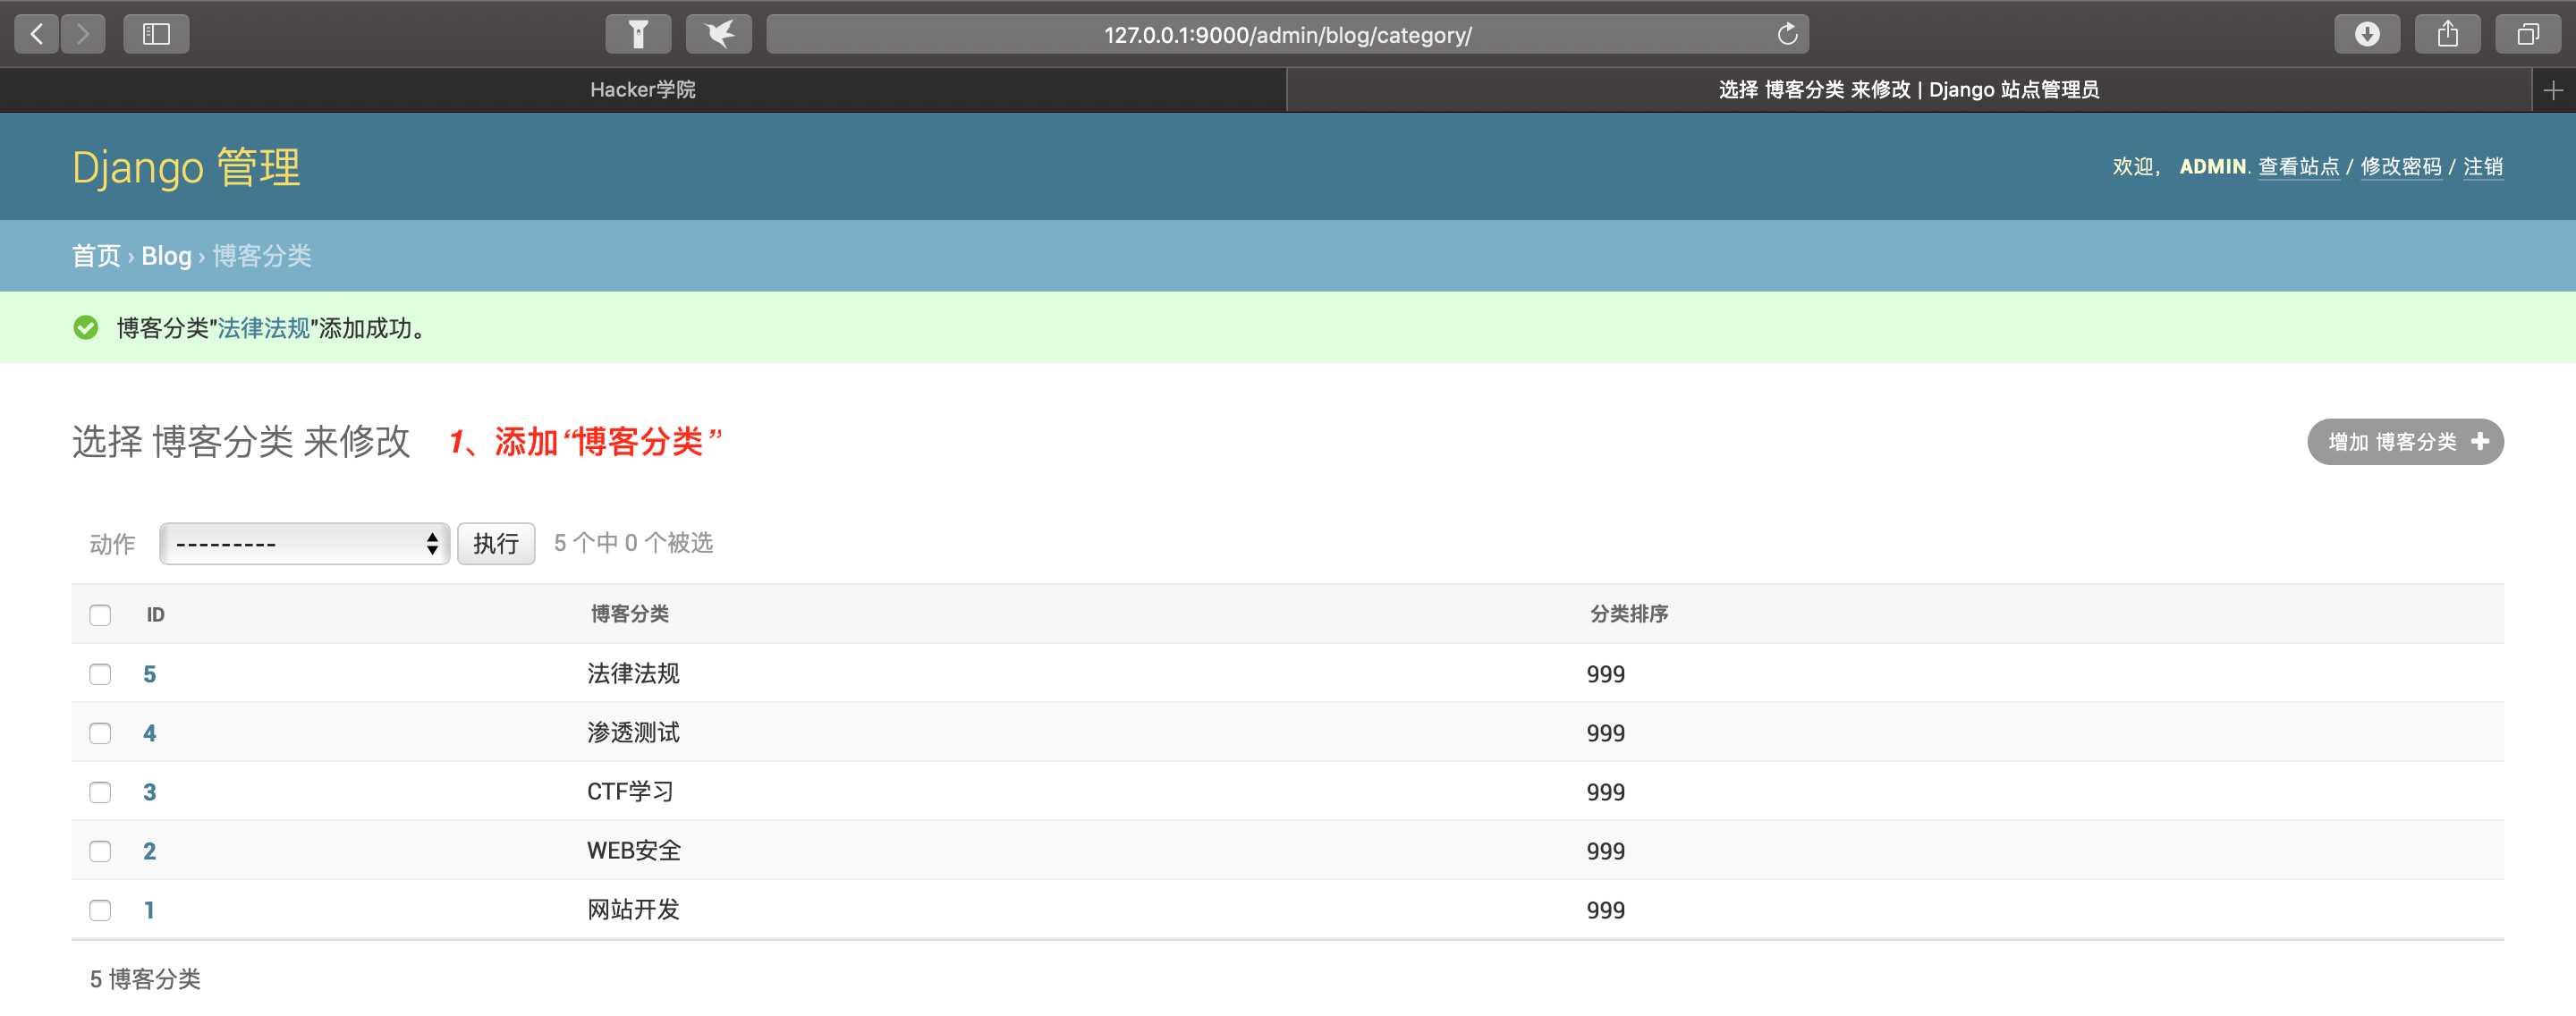Image resolution: width=2576 pixels, height=1016 pixels.
Task: Click the torch-shaped extension icon in toolbar
Action: 638,34
